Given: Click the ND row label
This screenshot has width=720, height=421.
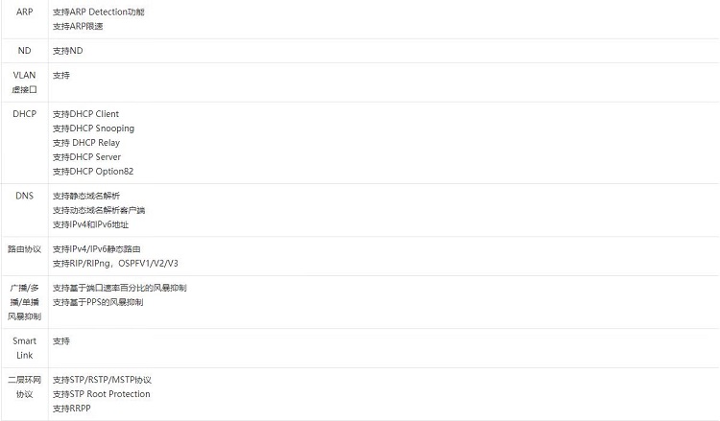Looking at the screenshot, I should point(24,51).
